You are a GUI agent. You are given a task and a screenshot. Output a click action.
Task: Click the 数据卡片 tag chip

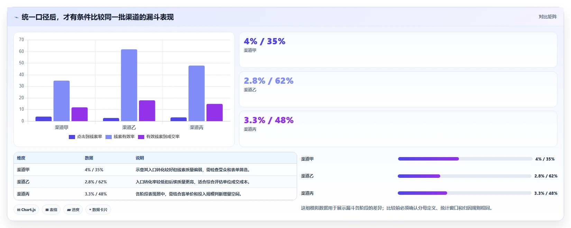coord(98,210)
